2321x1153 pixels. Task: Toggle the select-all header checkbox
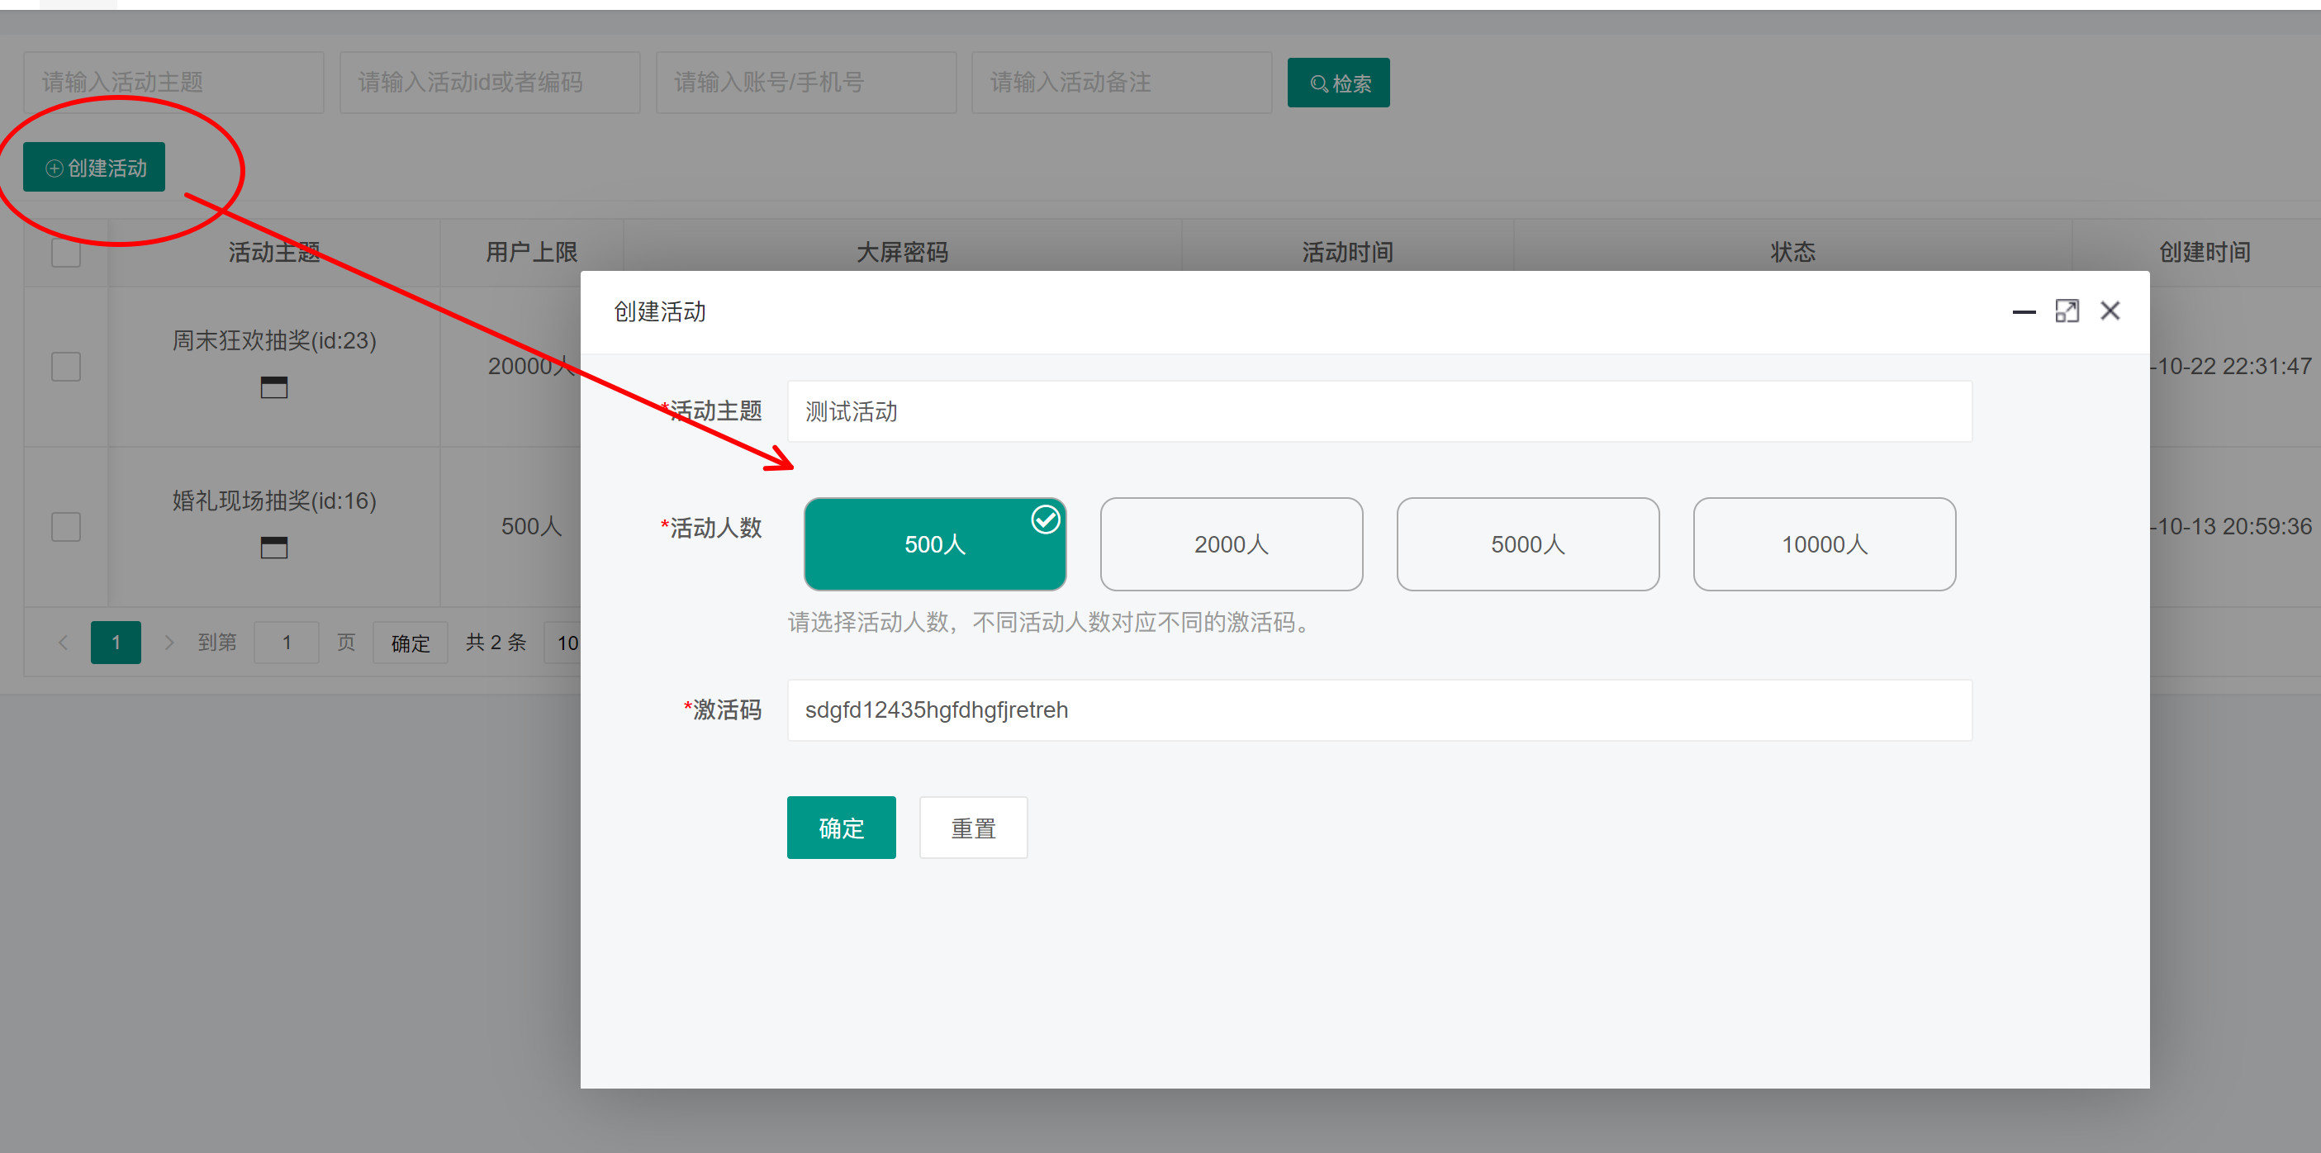[x=66, y=252]
